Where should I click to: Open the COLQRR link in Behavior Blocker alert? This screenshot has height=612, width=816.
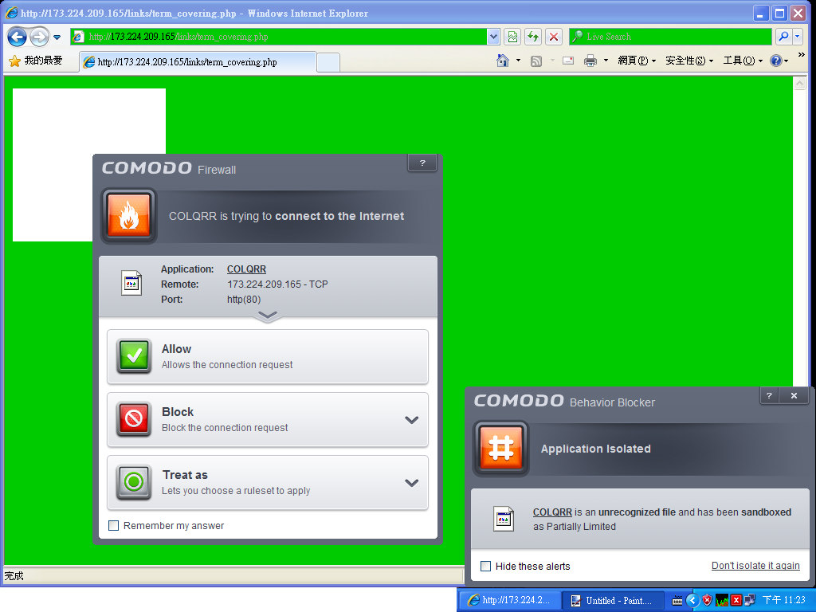[x=552, y=512]
